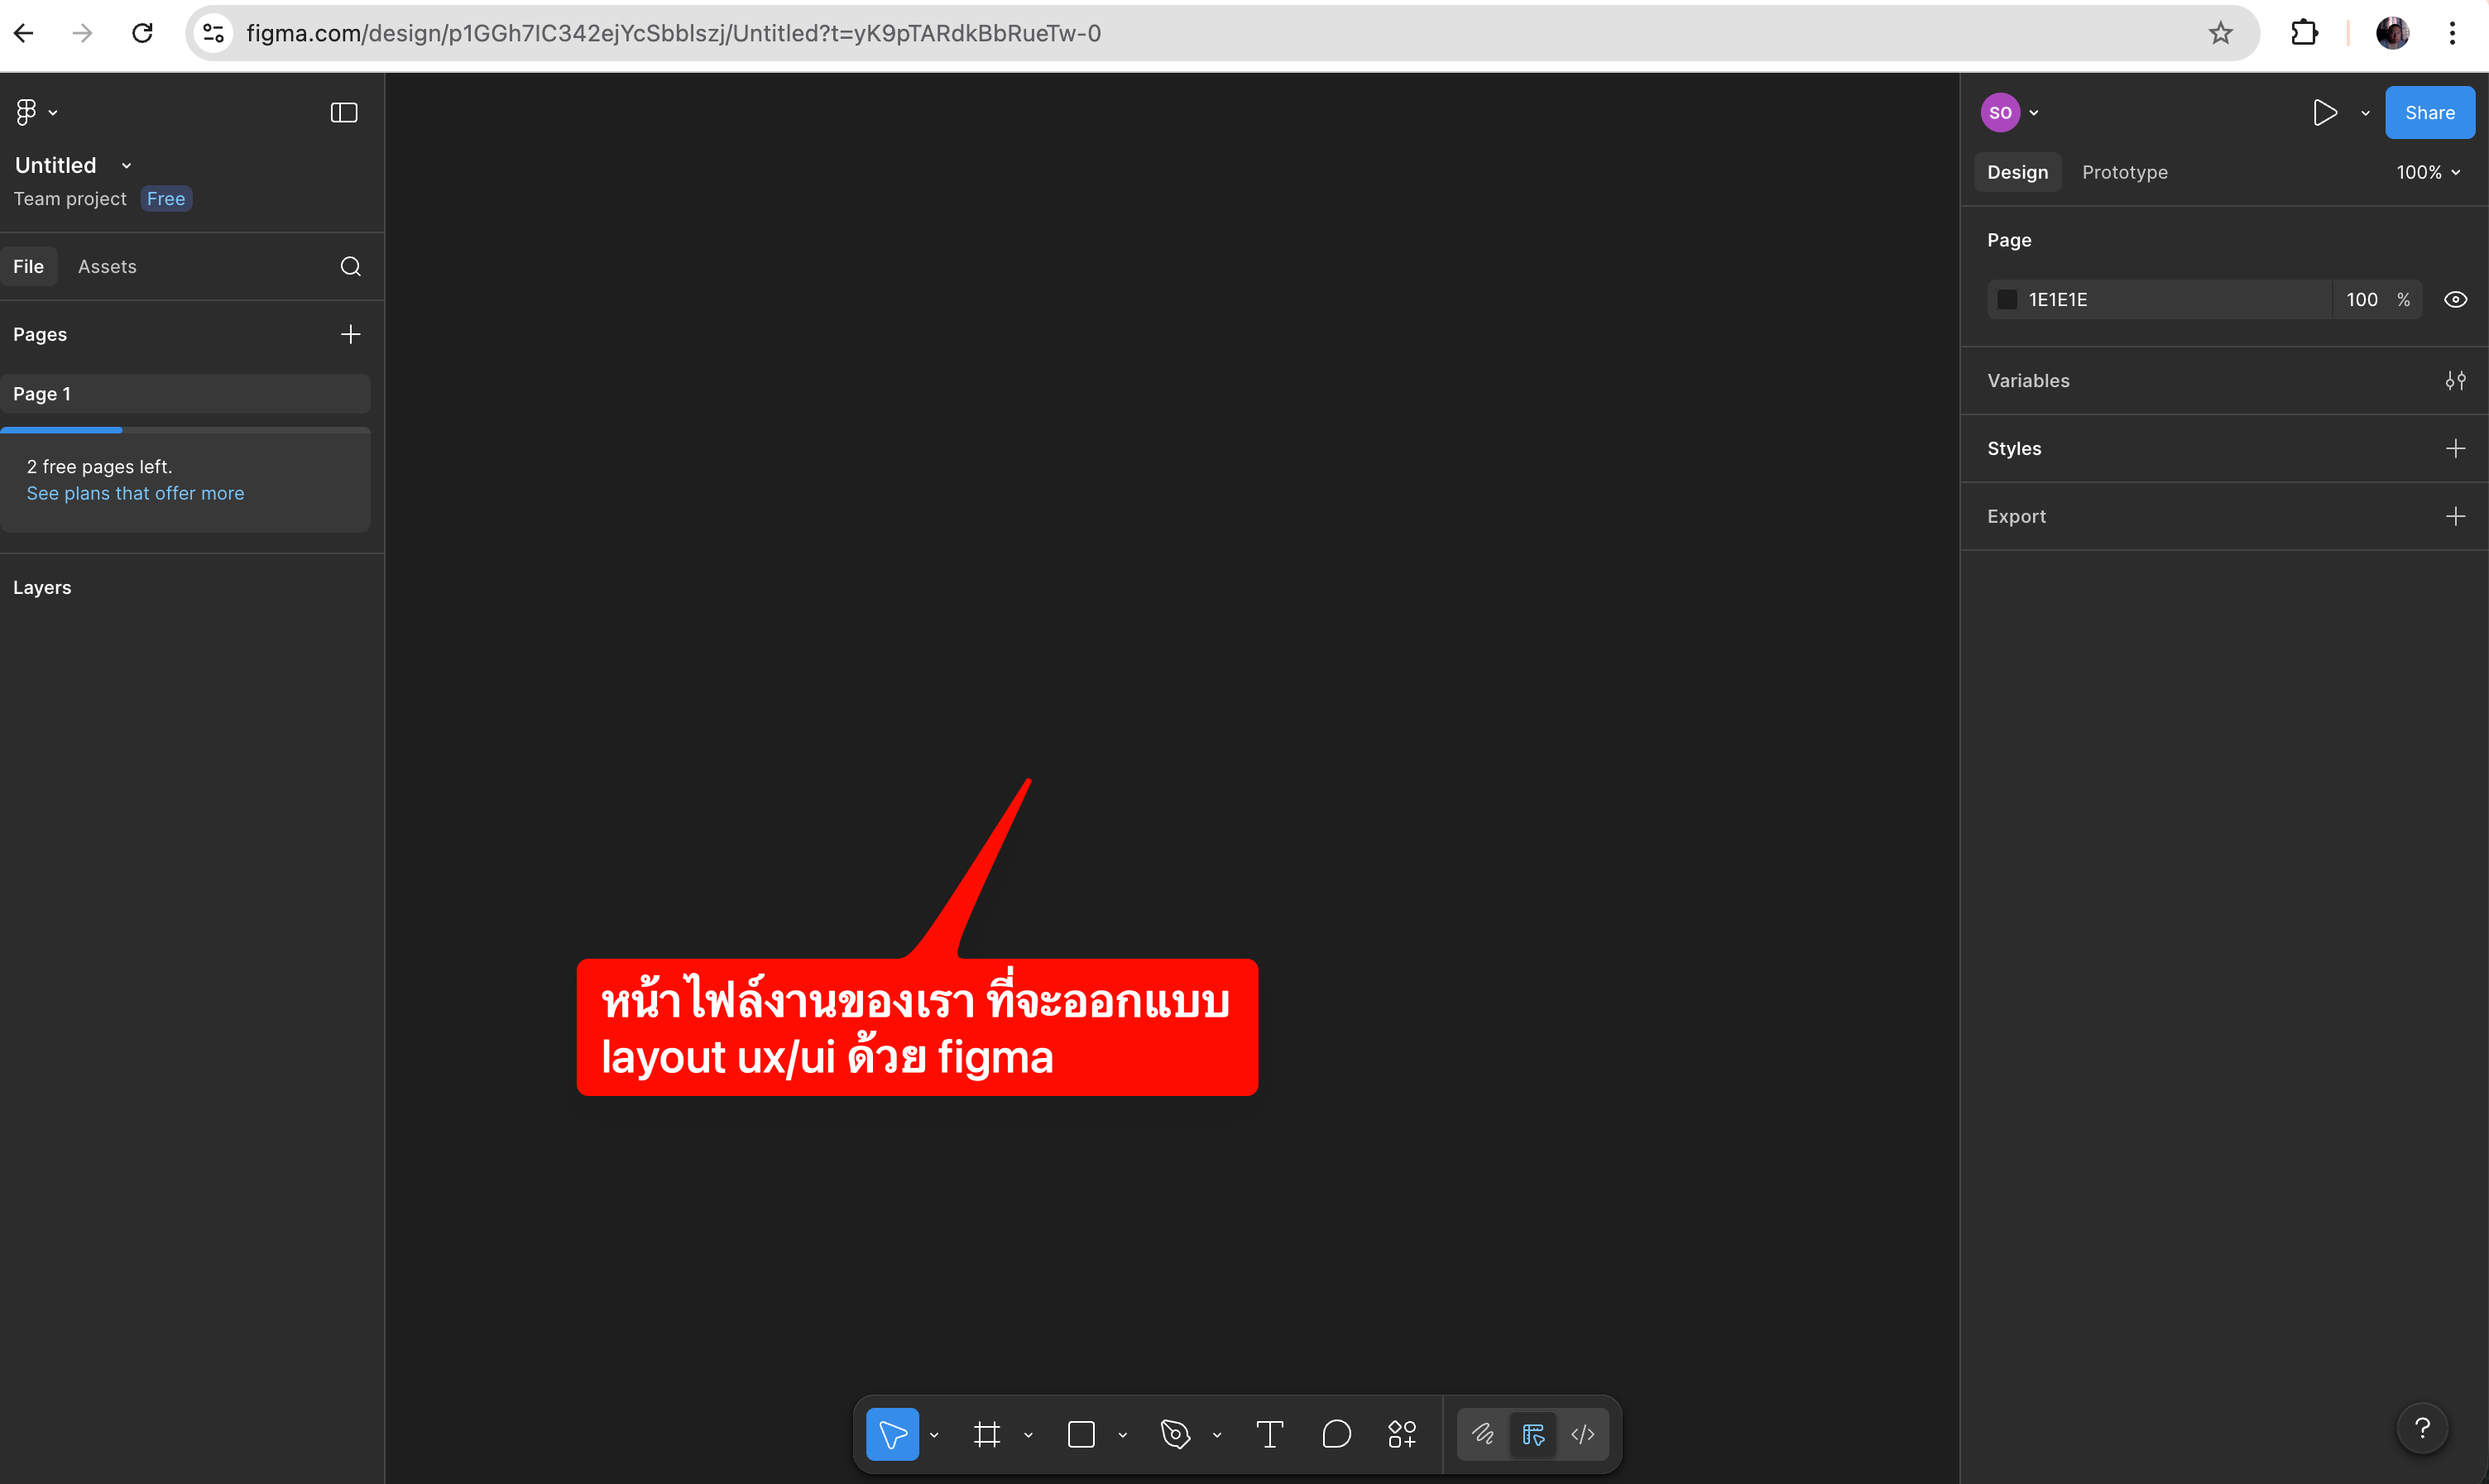The width and height of the screenshot is (2489, 1484).
Task: Switch to Dev Mode code toggle
Action: point(1582,1434)
